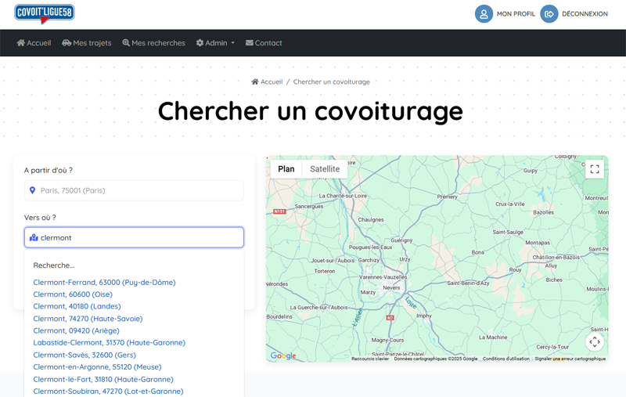Click the Déconnexion logout icon
This screenshot has width=626, height=397.
549,14
